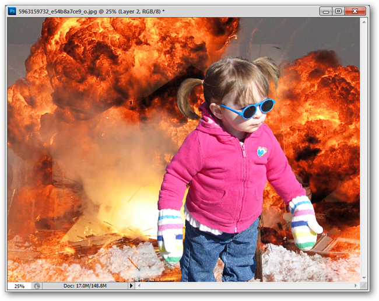Click the vertical scrollbar up arrow
Viewport: 379px width, 301px height.
(x=364, y=22)
